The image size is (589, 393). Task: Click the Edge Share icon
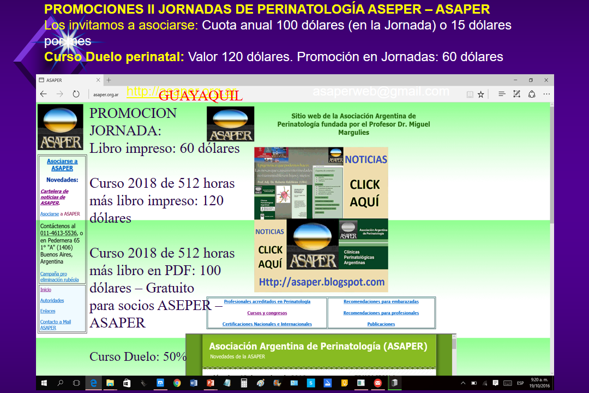[532, 94]
